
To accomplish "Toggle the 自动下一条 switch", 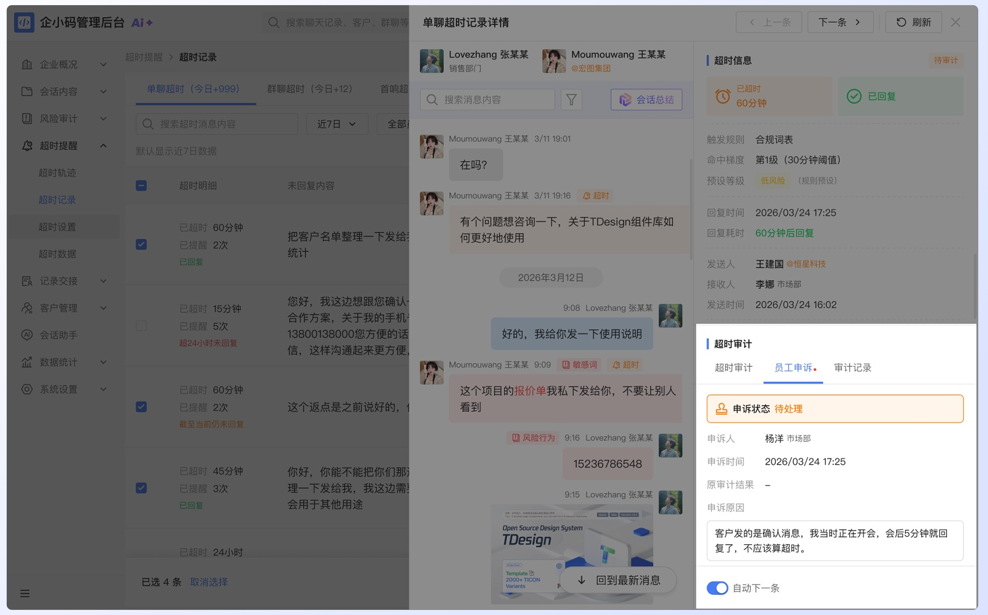I will [717, 588].
